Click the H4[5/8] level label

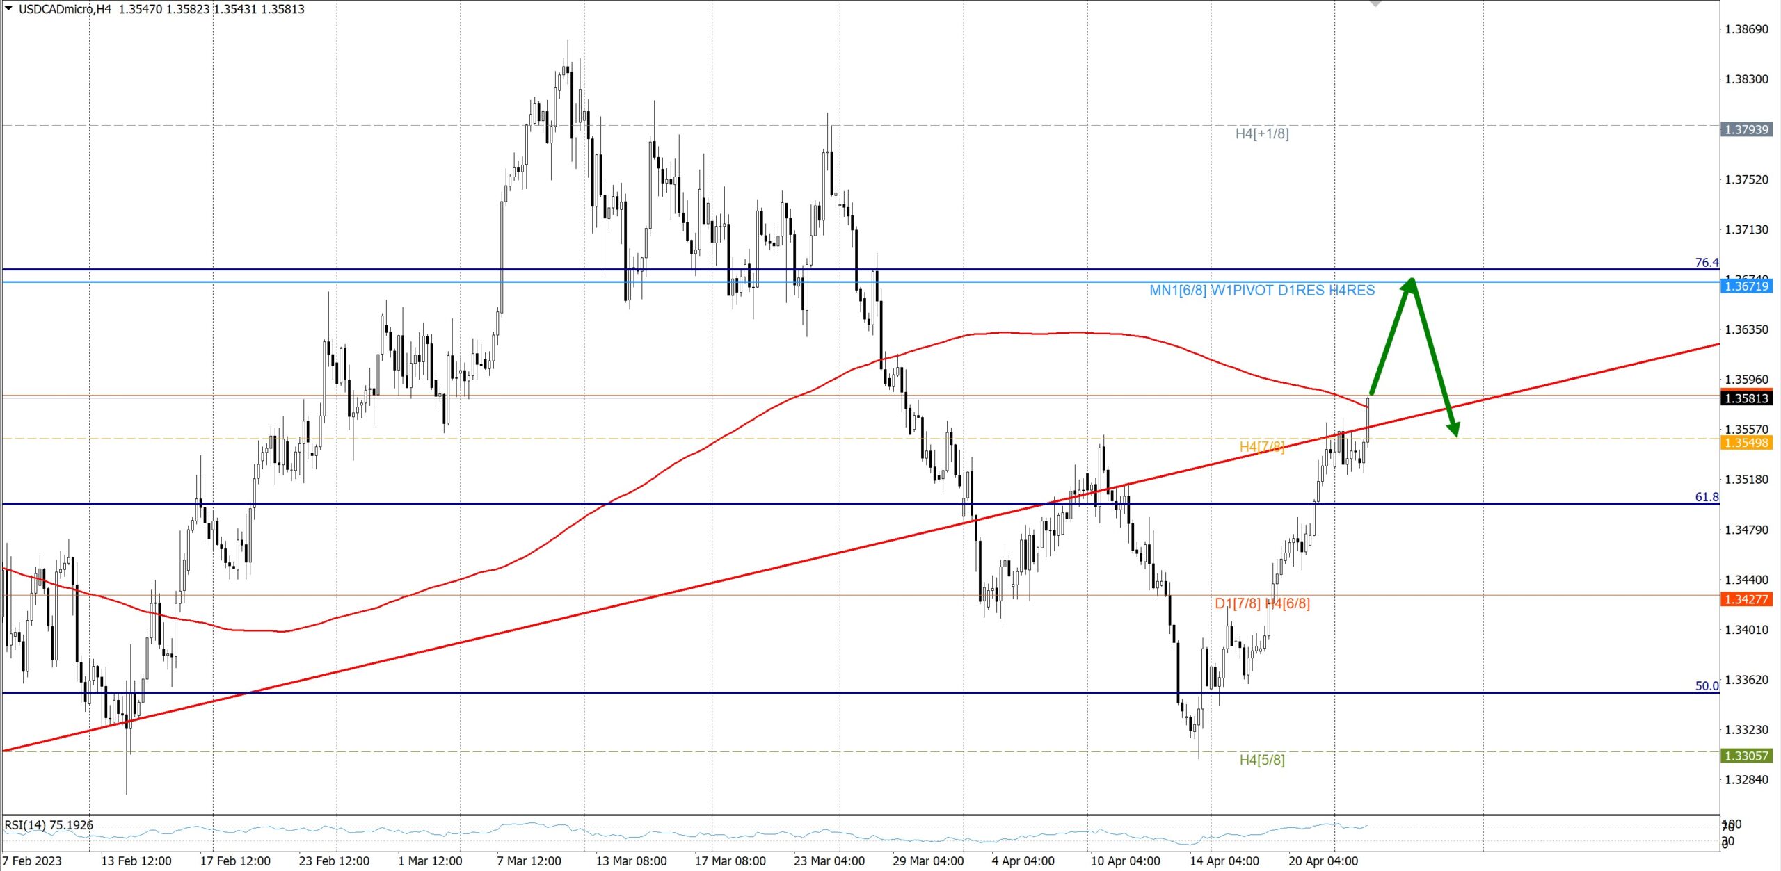click(x=1261, y=760)
